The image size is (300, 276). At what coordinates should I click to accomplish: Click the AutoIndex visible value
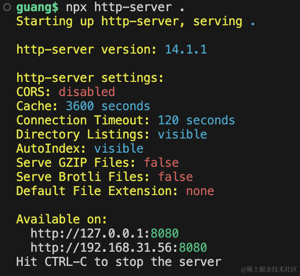pos(119,149)
